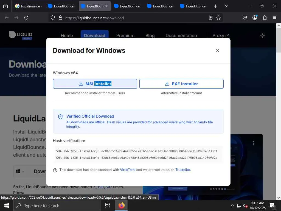Open a new browser tab
The height and width of the screenshot is (211, 281).
[216, 6]
